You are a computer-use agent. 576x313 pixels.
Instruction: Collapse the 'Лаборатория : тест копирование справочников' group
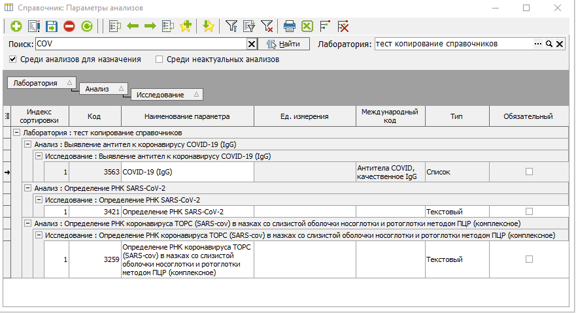click(x=16, y=133)
